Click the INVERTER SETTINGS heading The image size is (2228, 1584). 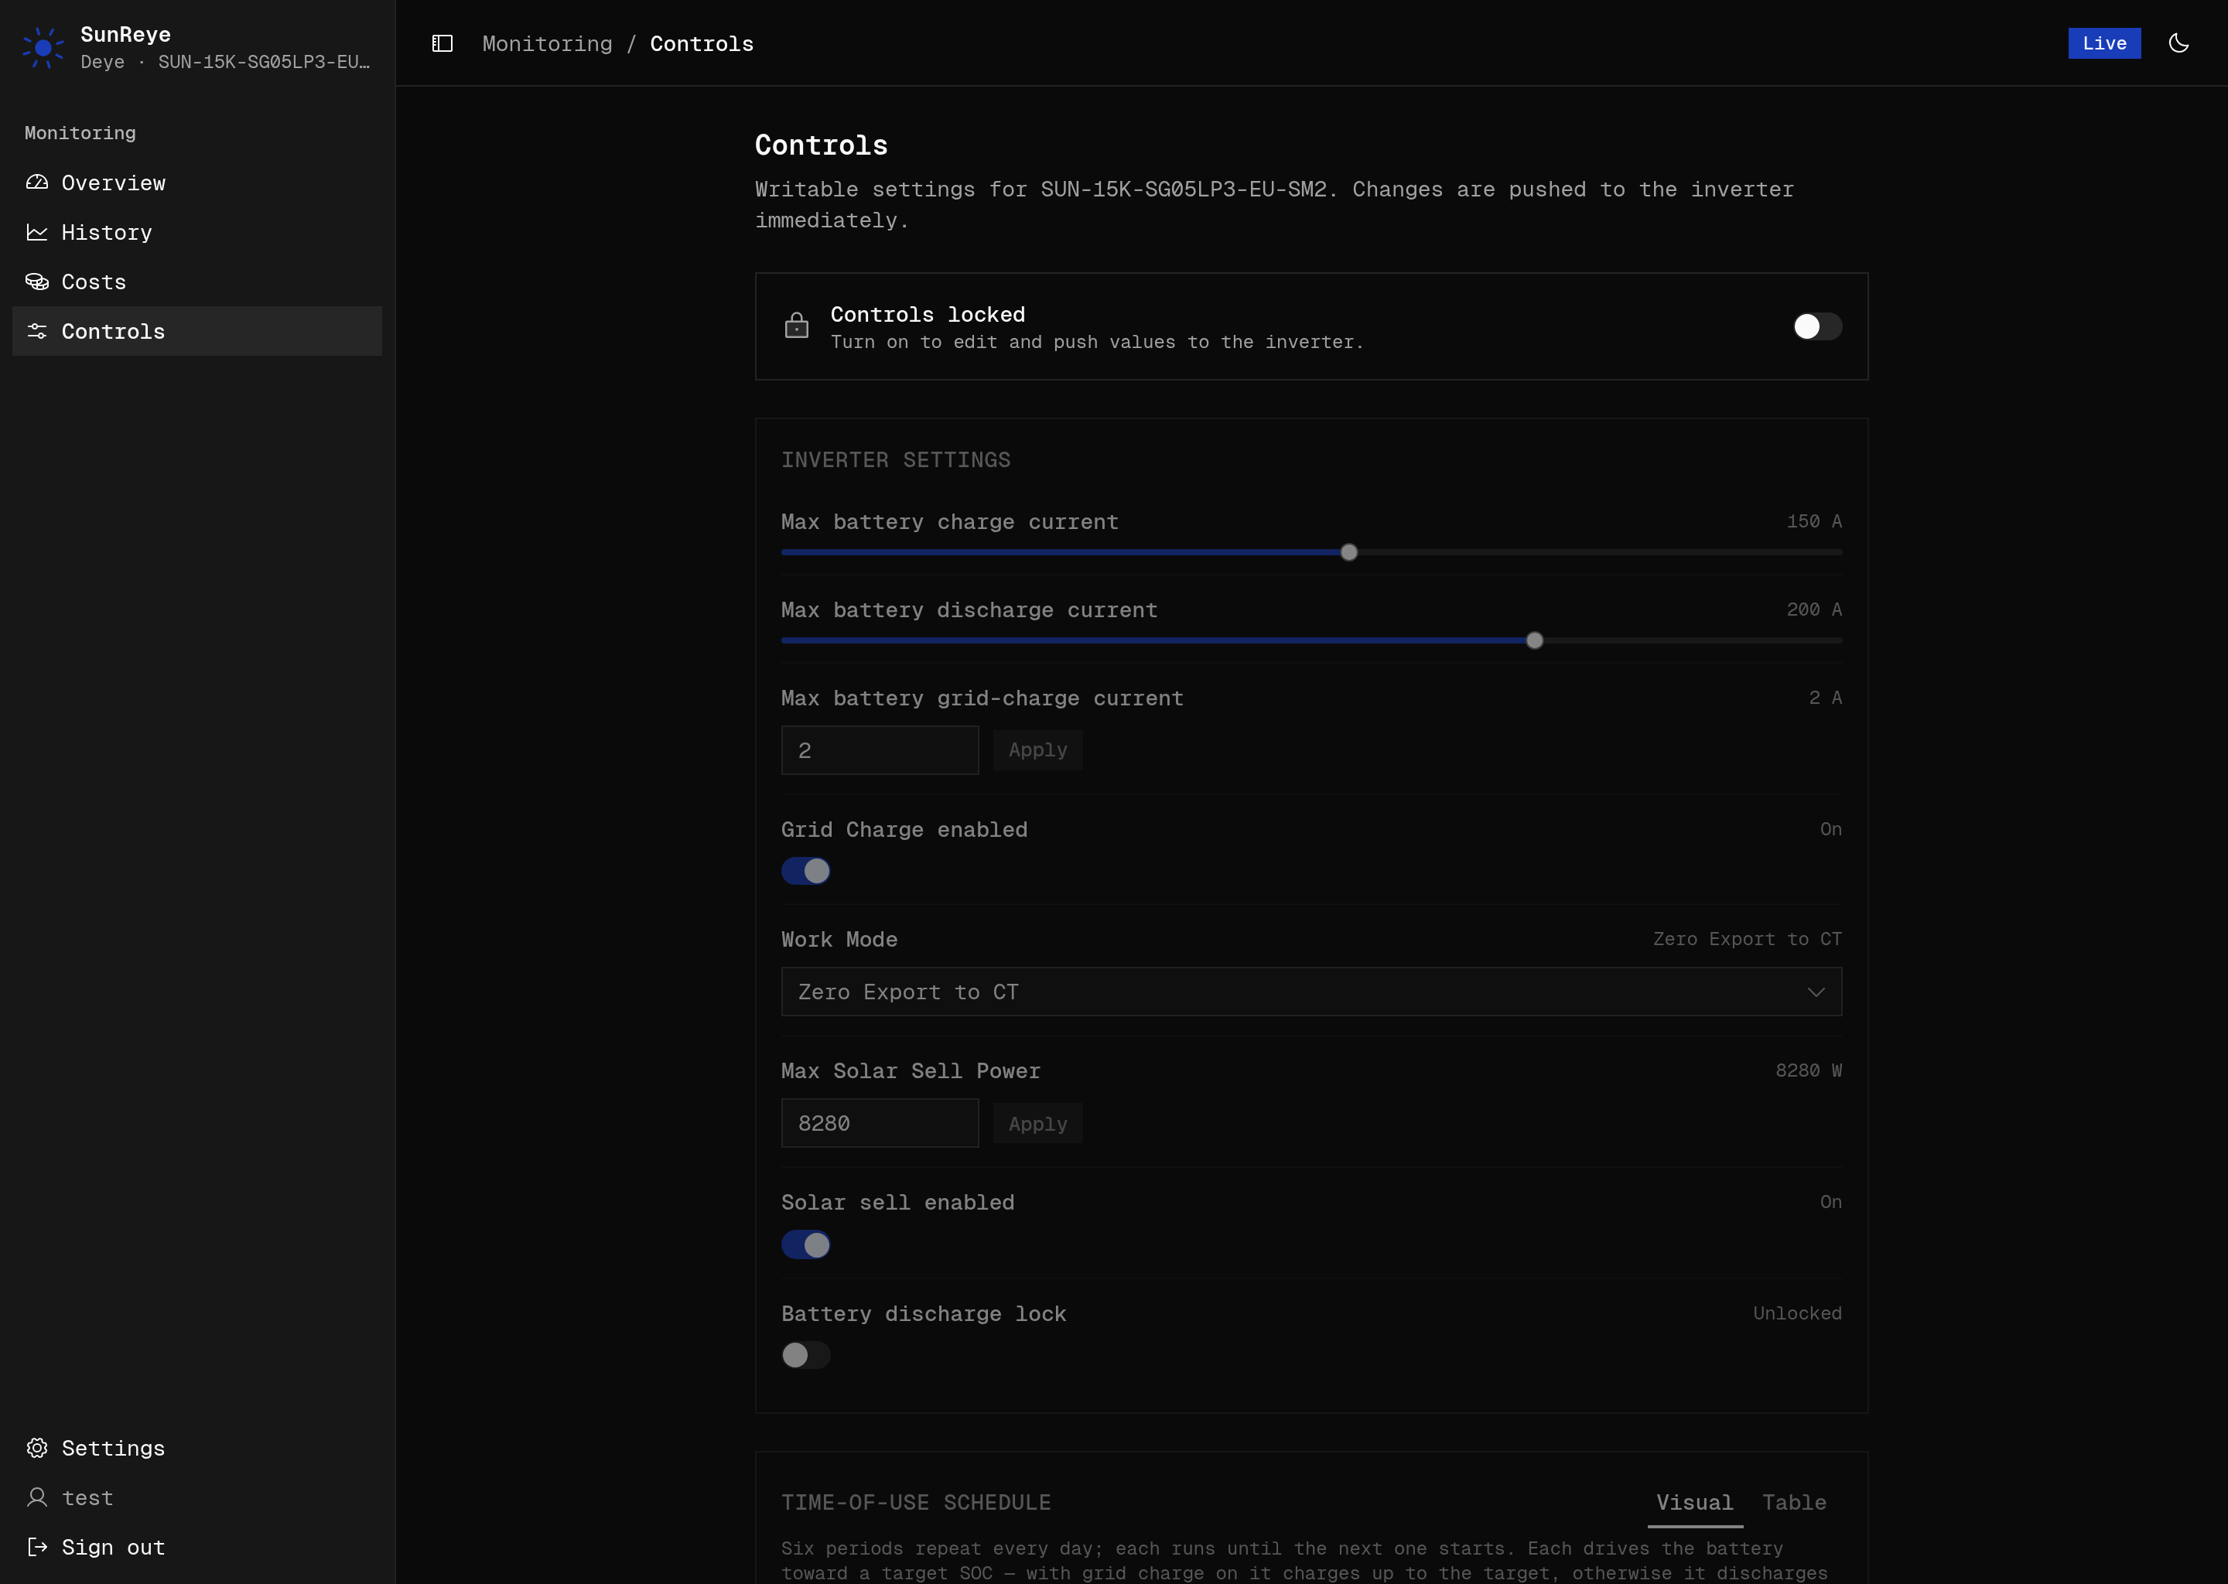point(896,459)
